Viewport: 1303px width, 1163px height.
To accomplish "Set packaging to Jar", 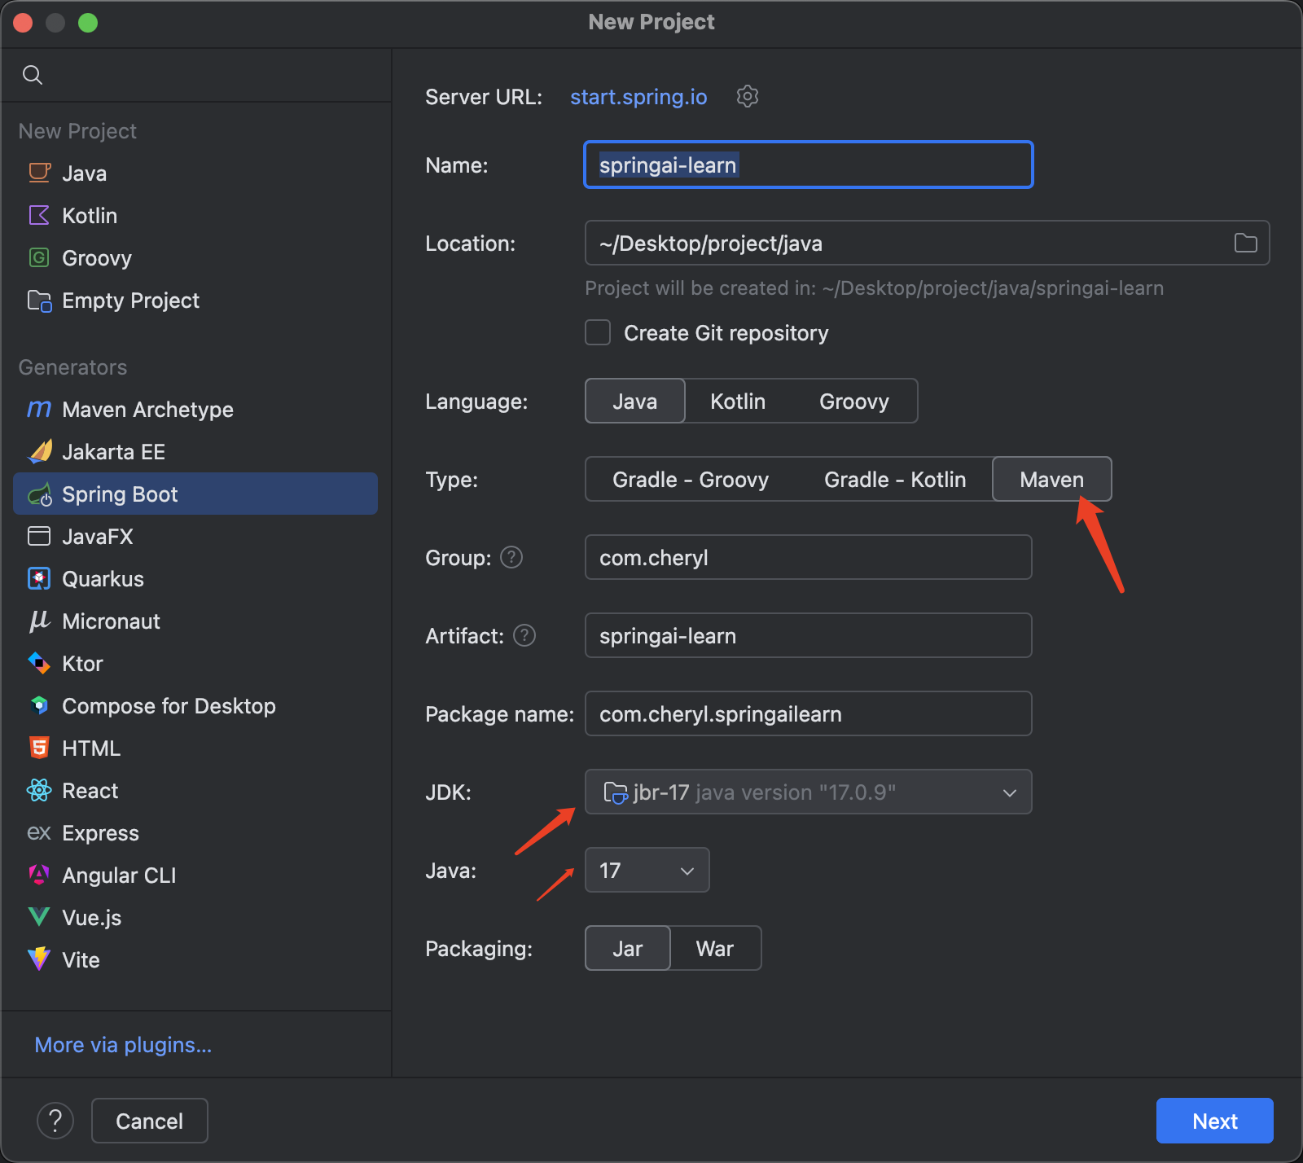I will click(x=628, y=948).
